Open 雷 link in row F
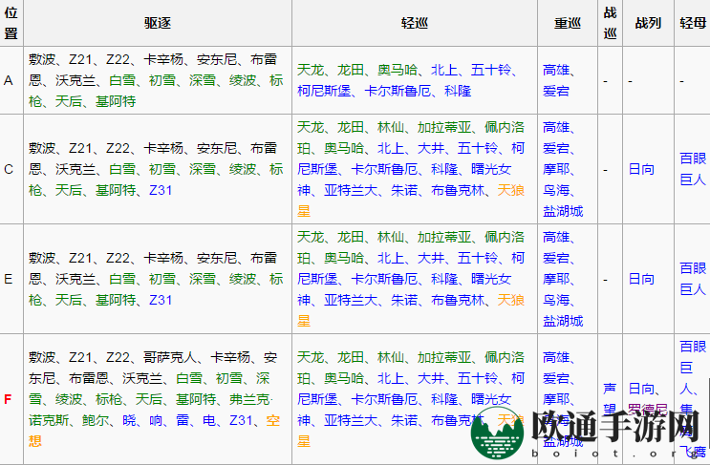Screen dimensions: 710x465 pyautogui.click(x=183, y=420)
